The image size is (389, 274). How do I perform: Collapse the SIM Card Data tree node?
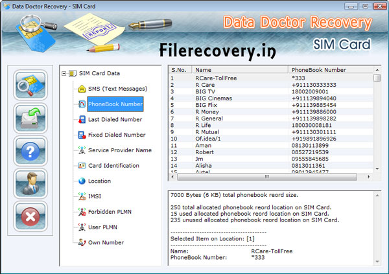click(64, 74)
